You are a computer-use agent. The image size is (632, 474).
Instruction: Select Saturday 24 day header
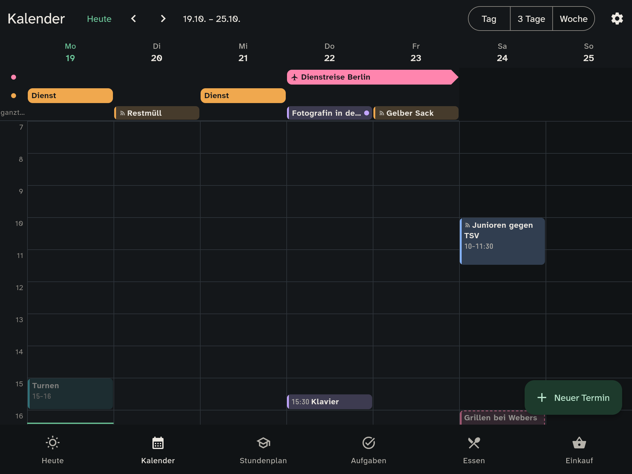[x=502, y=52]
